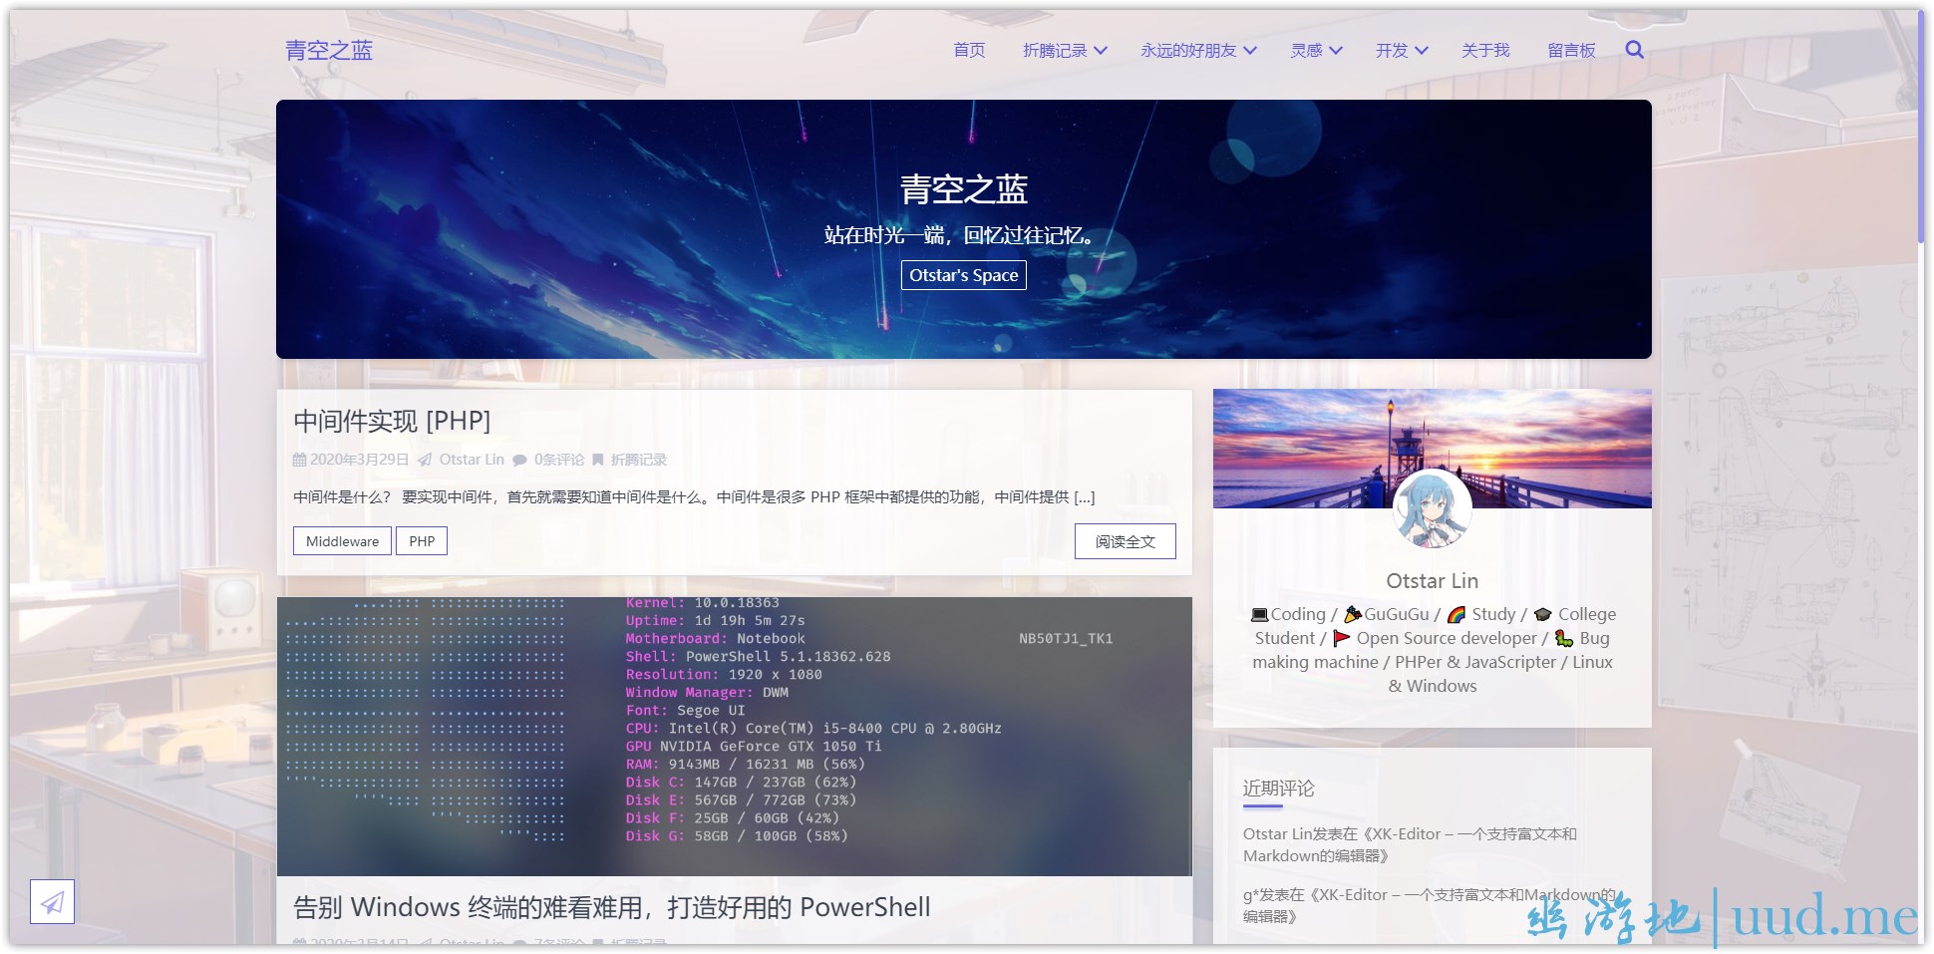
Task: Open the search magnifier icon
Action: [1634, 50]
